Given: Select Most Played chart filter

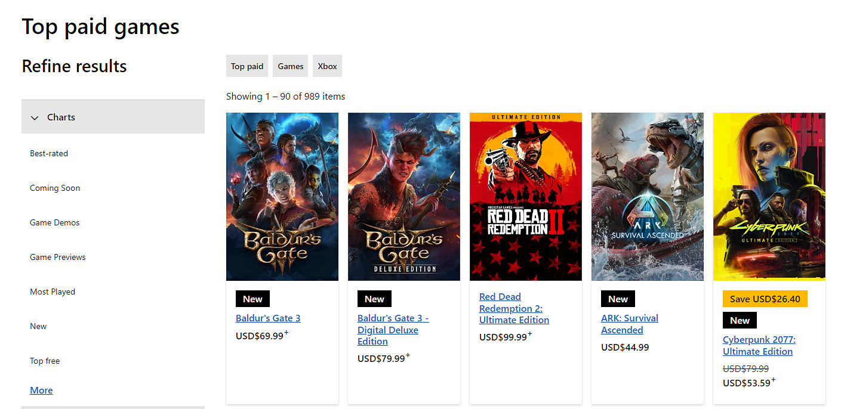Looking at the screenshot, I should pos(53,292).
